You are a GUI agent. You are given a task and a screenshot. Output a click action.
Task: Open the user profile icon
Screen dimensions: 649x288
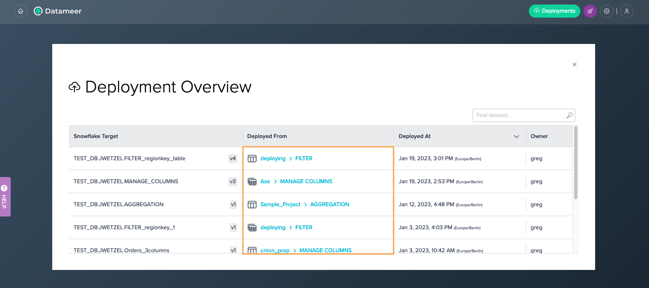(626, 11)
